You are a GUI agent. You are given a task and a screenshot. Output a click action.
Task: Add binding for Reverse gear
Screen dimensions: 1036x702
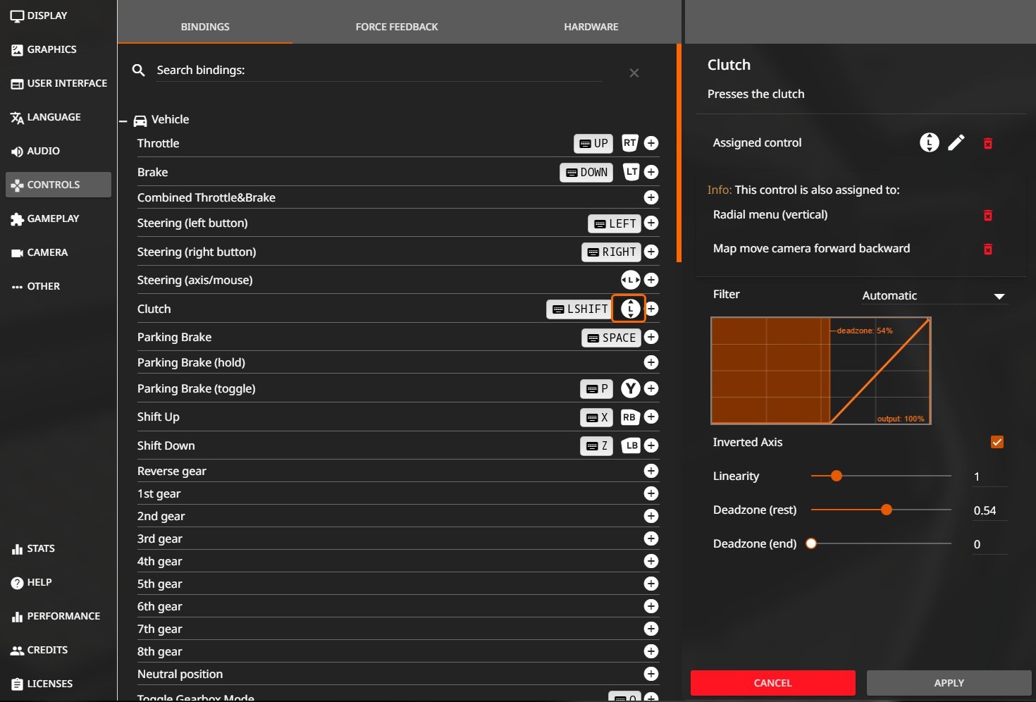pos(651,471)
